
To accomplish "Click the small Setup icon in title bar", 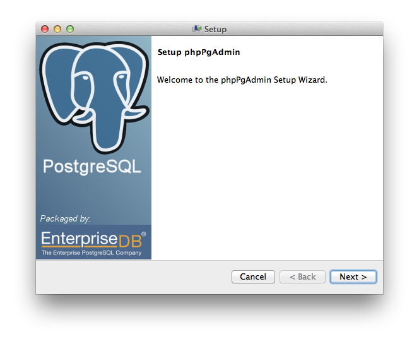I will [197, 29].
